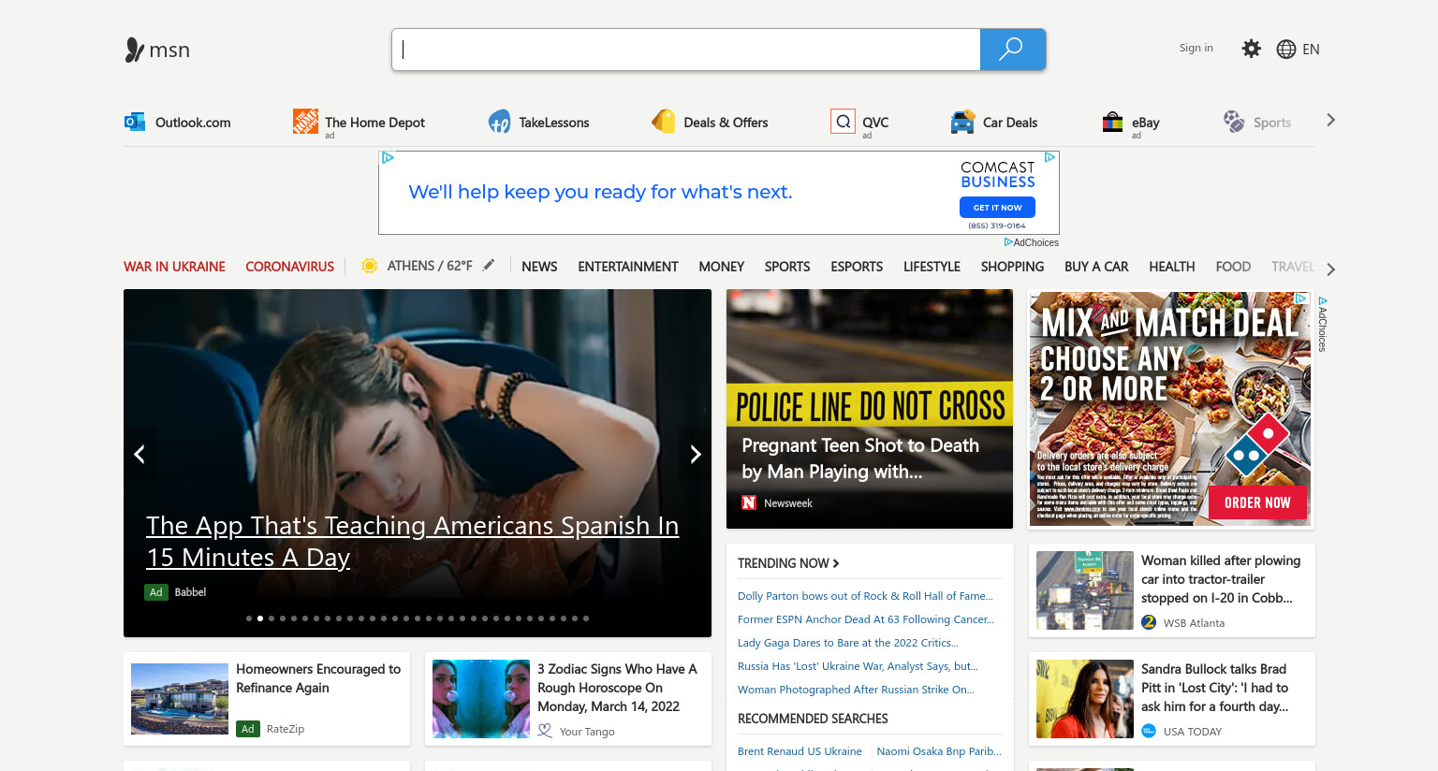Open the Shopping category
Viewport: 1438px width, 771px height.
pyautogui.click(x=1012, y=267)
